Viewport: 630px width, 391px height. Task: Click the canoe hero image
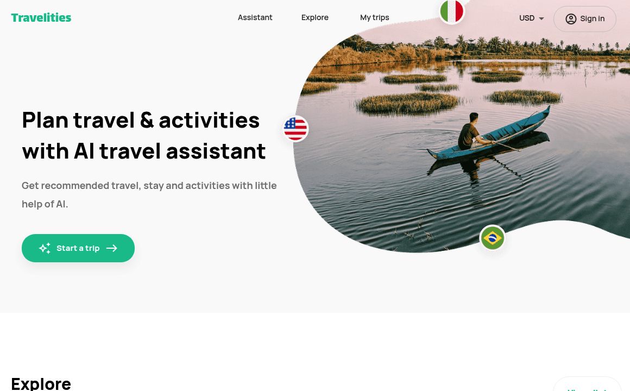(x=462, y=133)
